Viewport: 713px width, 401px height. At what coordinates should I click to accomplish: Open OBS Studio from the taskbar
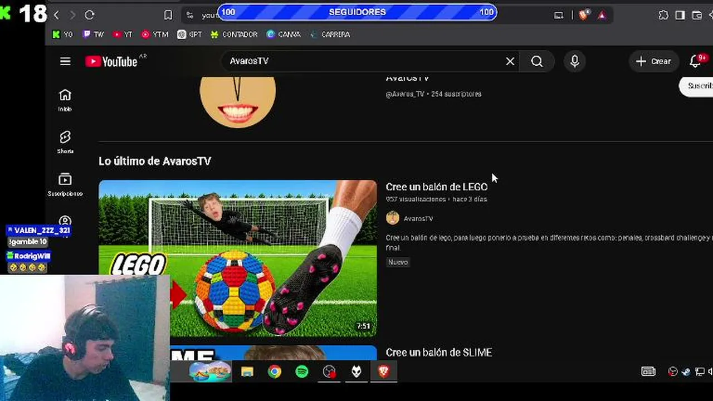[329, 371]
